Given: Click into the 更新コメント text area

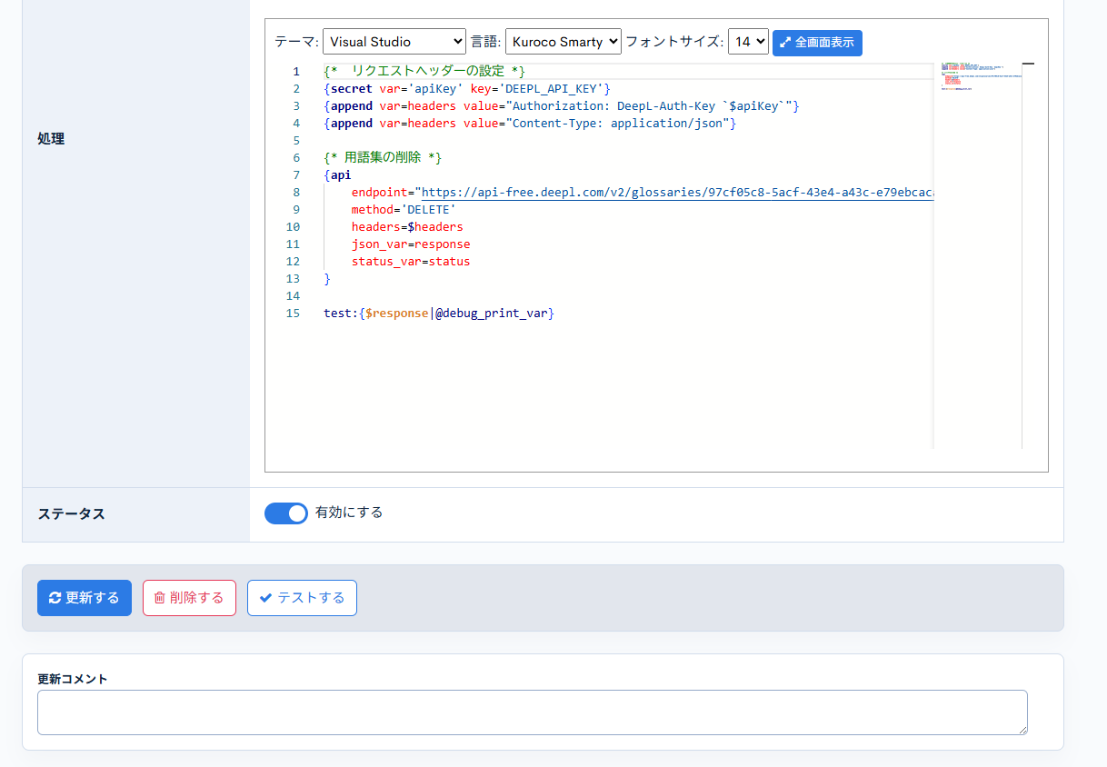Looking at the screenshot, I should click(533, 712).
